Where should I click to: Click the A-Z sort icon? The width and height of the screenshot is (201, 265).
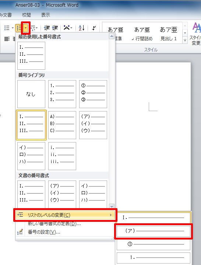[82, 28]
